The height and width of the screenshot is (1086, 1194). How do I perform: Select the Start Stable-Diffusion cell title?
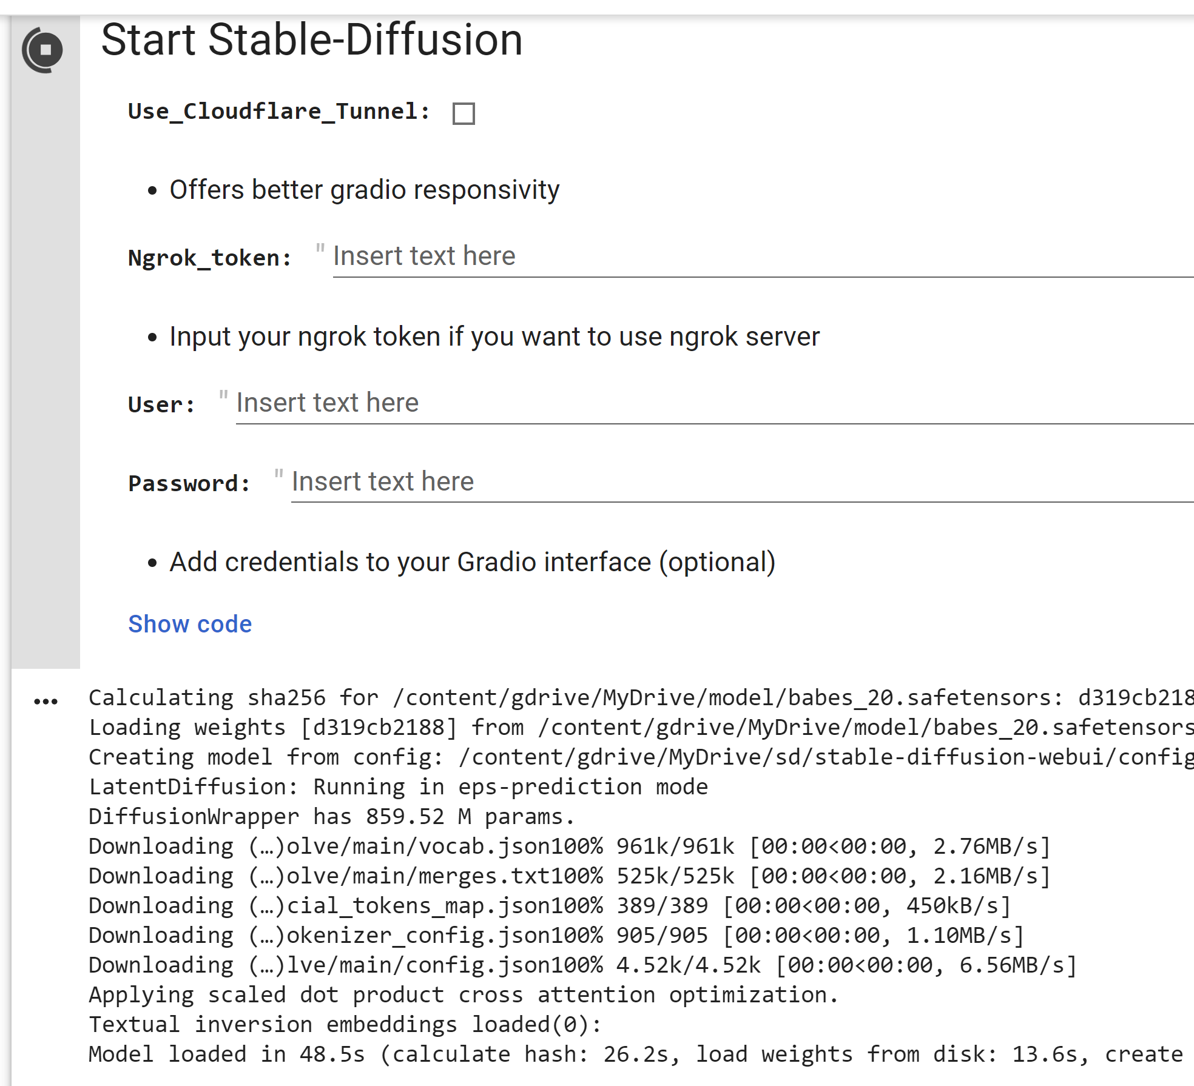(312, 40)
